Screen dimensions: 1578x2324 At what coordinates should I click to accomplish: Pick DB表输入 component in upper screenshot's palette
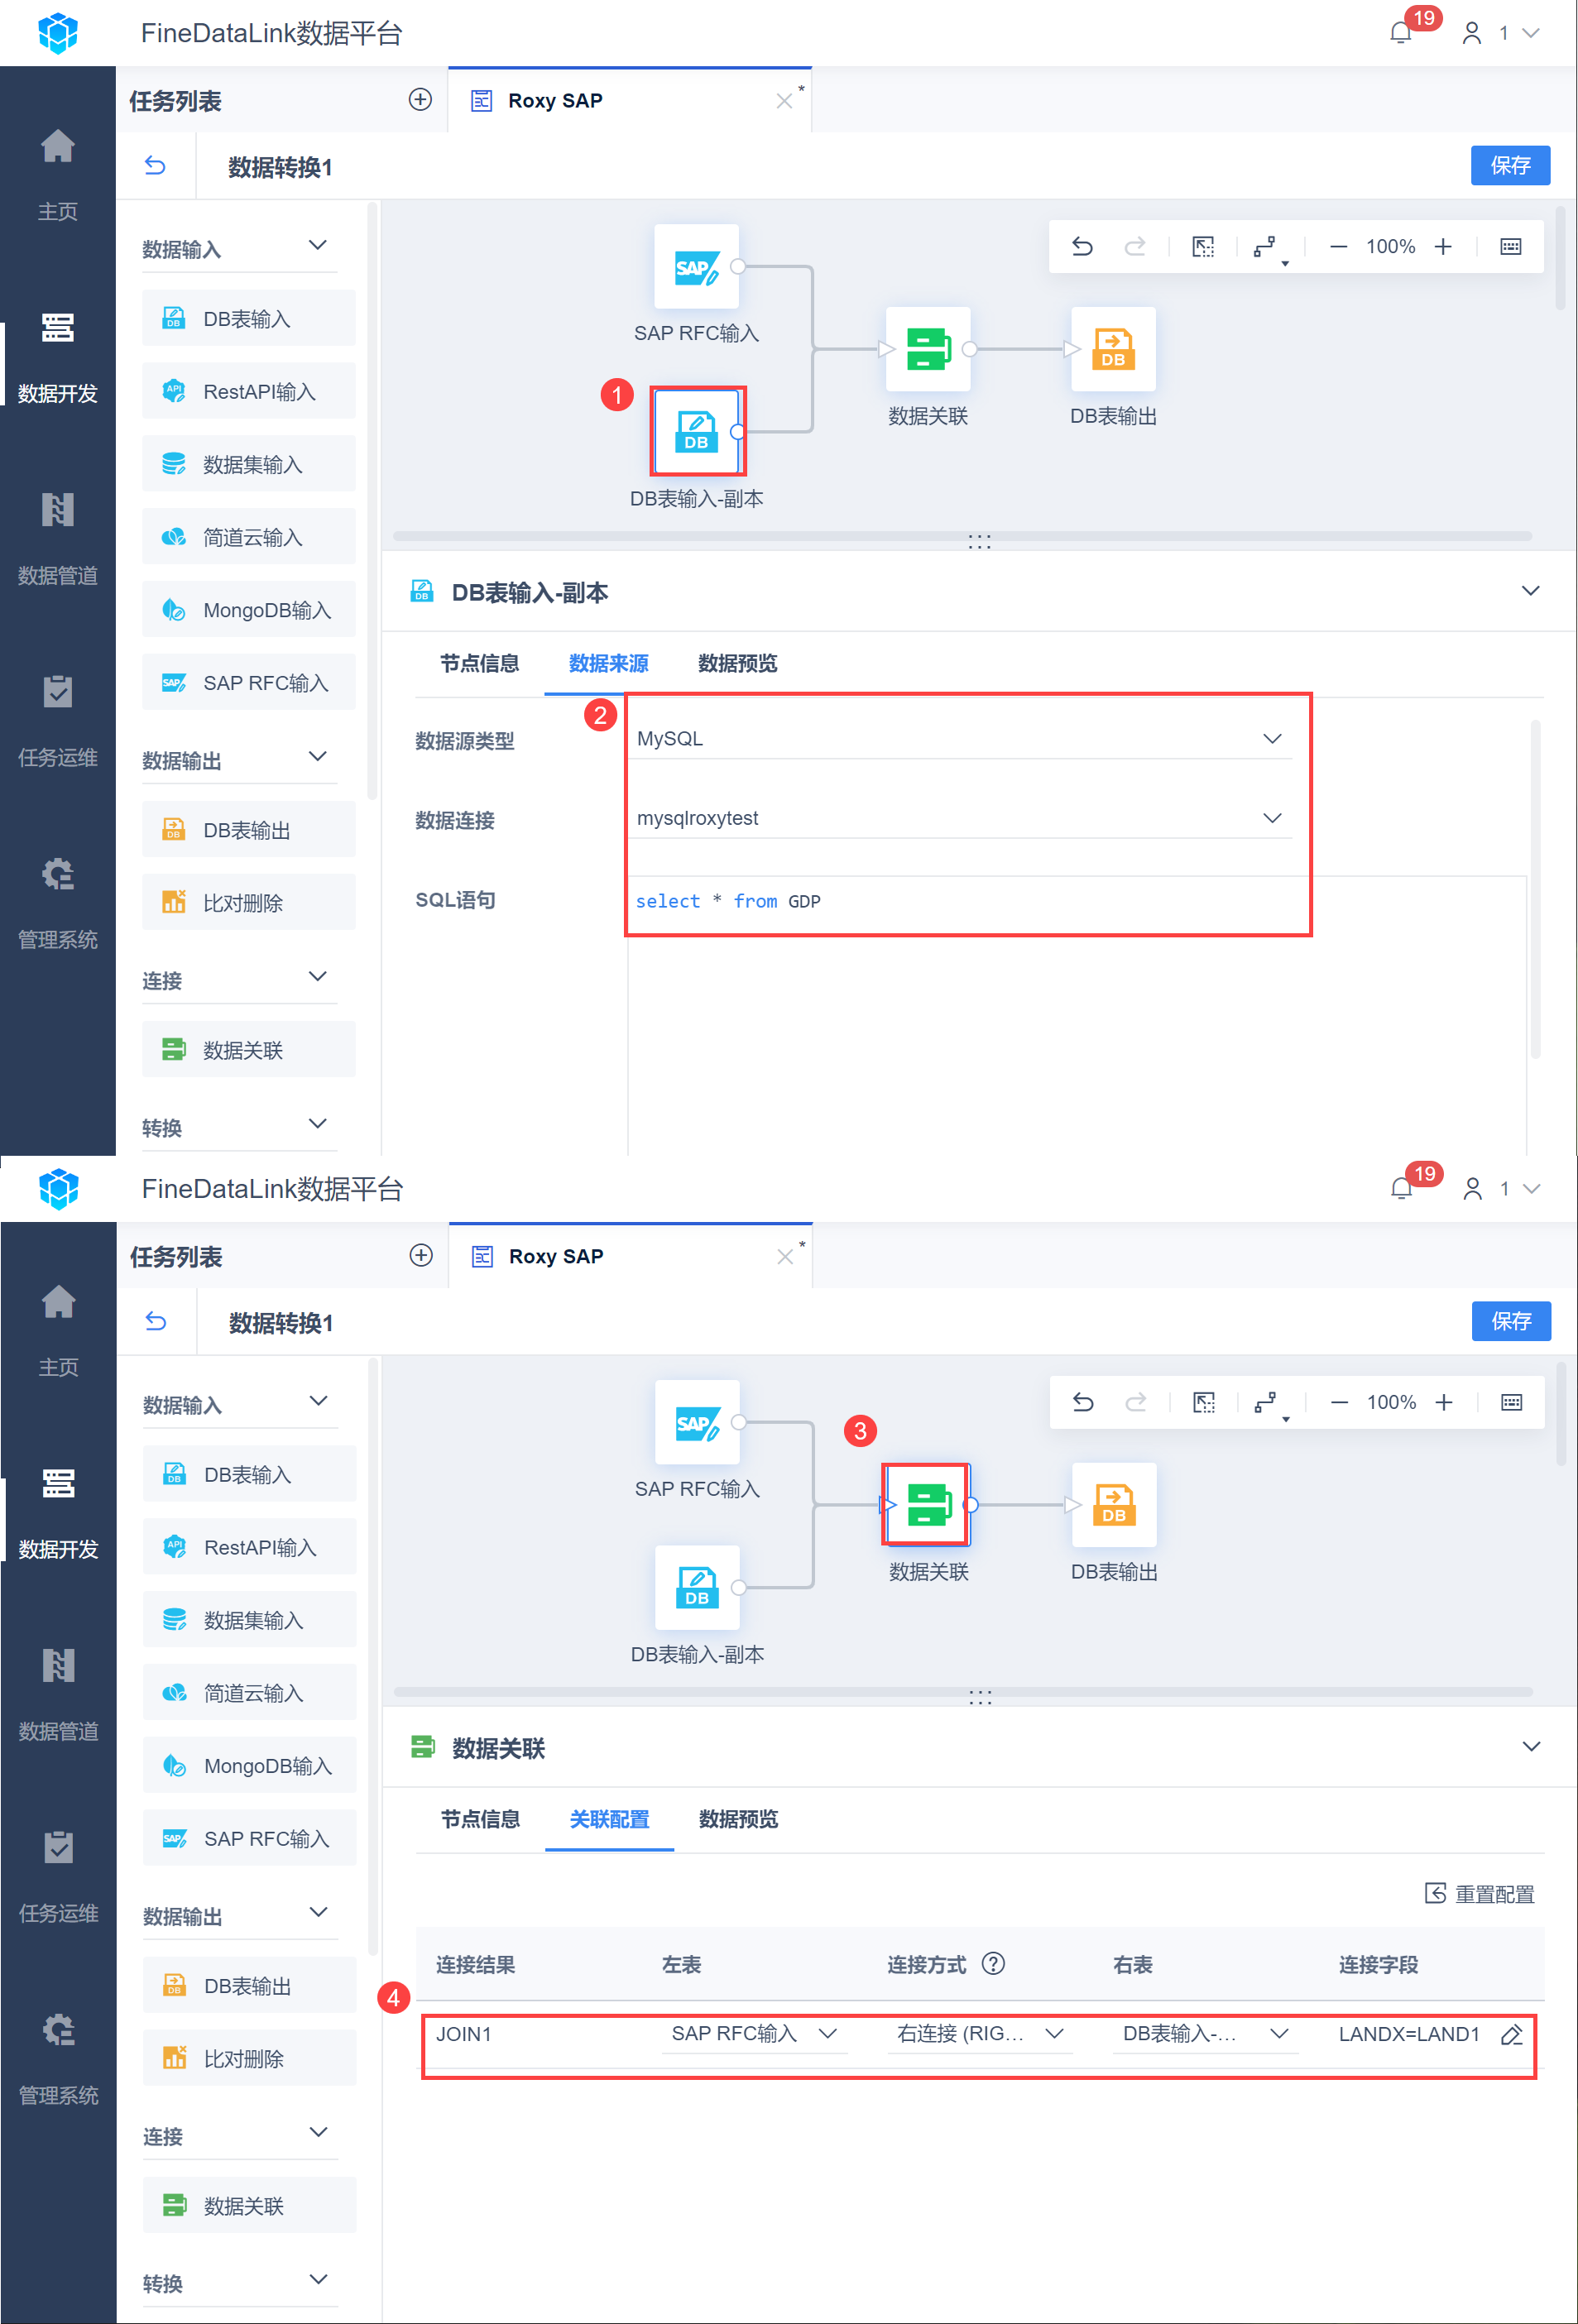[249, 319]
